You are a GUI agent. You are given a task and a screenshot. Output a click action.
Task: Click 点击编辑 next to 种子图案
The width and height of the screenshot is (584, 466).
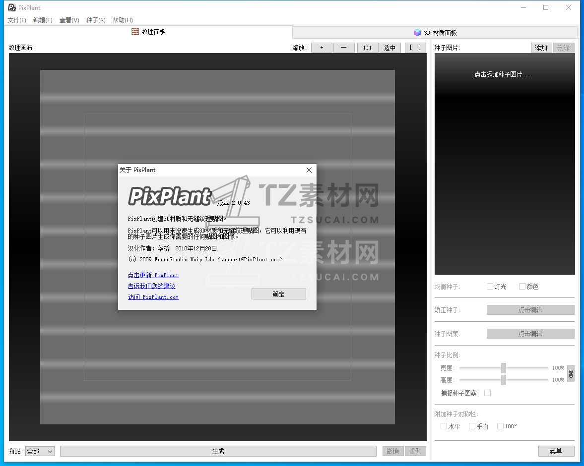coord(530,334)
